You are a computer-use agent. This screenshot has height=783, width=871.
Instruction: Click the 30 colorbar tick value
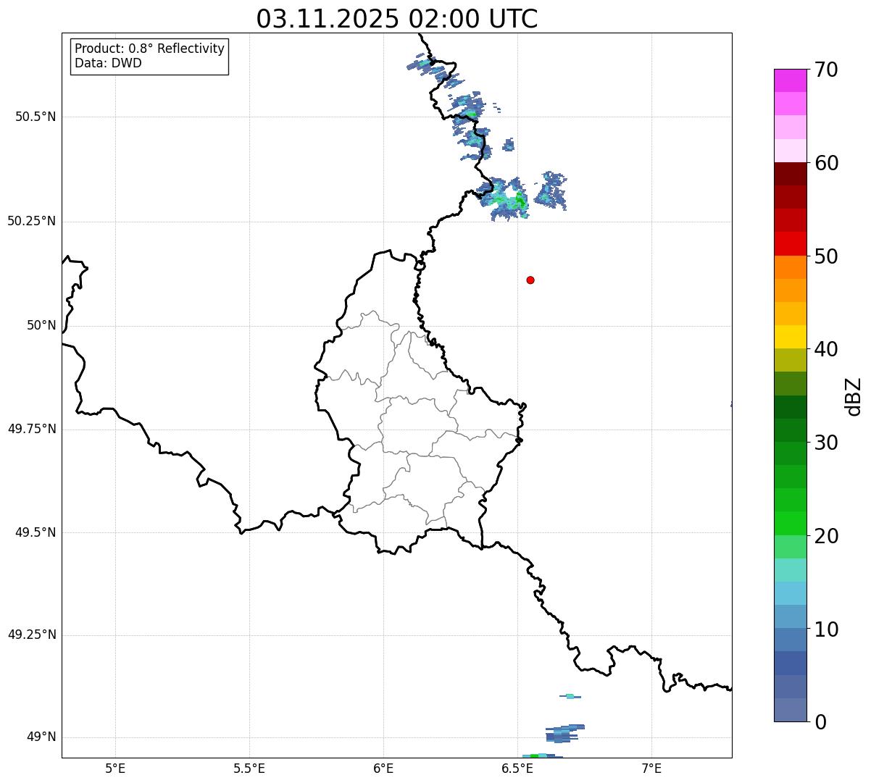(x=825, y=443)
